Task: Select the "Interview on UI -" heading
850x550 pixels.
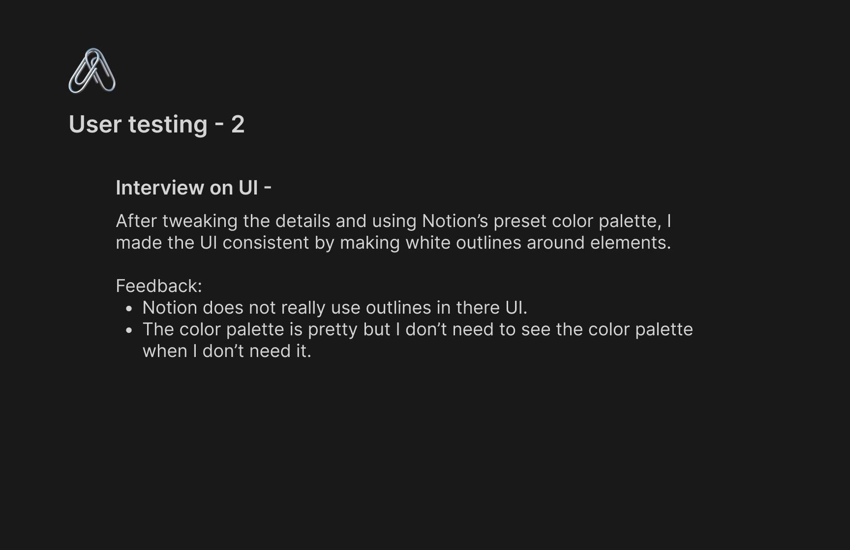Action: tap(193, 188)
